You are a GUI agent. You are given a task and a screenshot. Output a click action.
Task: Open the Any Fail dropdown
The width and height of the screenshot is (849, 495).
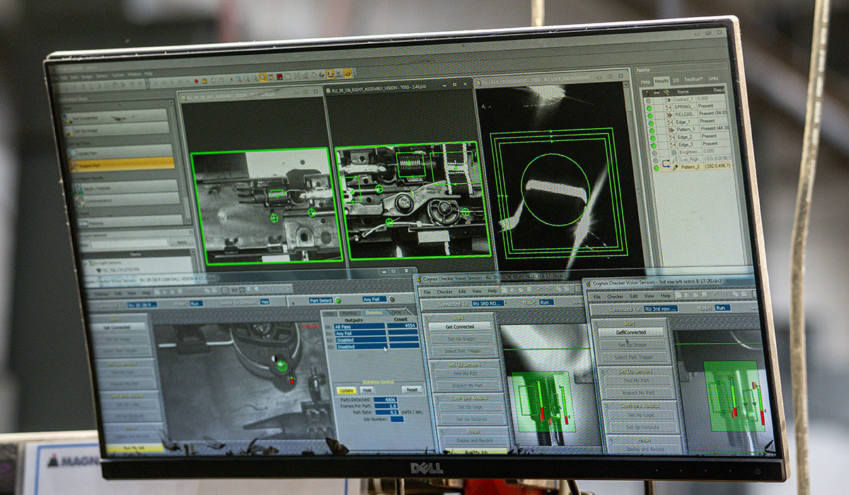tap(374, 299)
